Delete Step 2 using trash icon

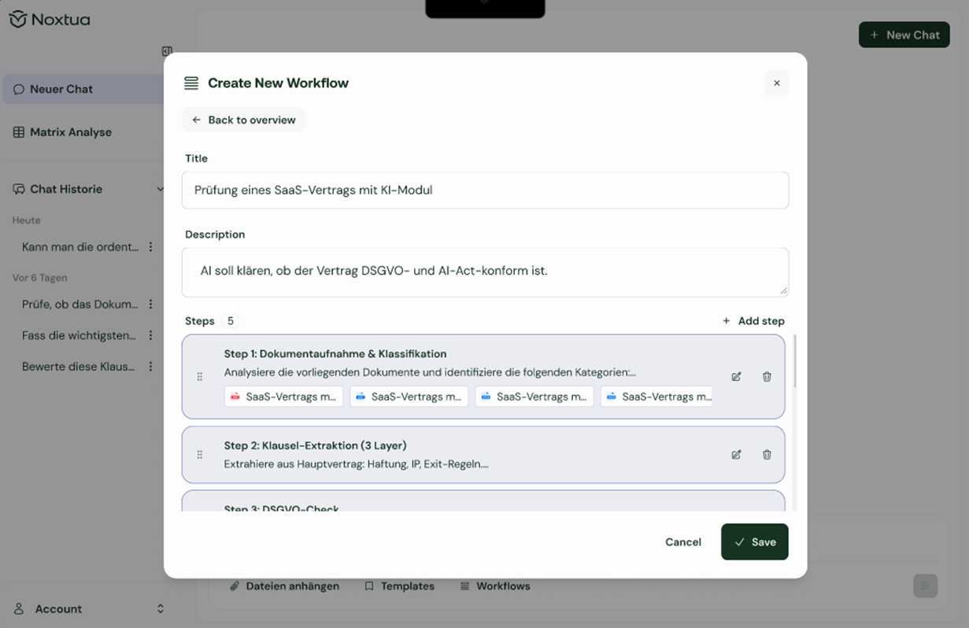(x=767, y=455)
